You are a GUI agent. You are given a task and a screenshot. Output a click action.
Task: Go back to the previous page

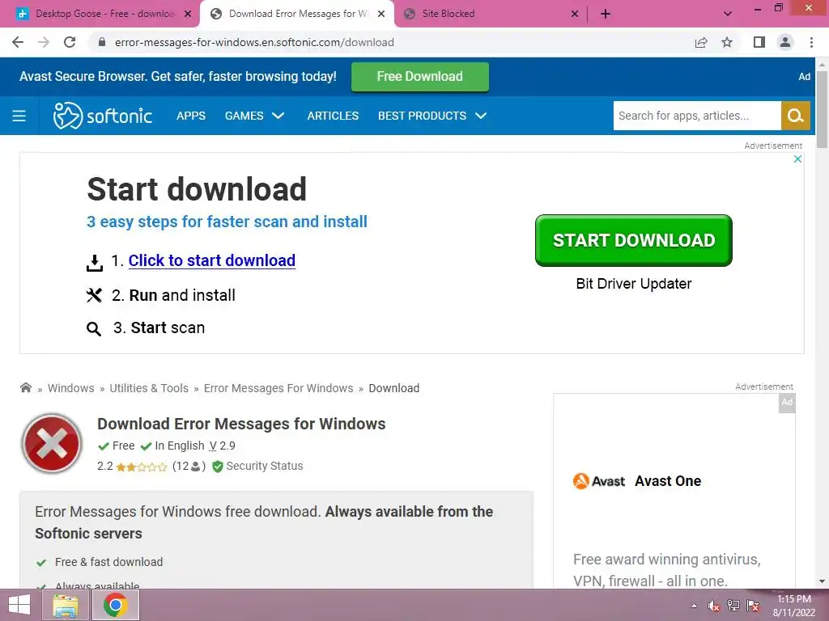tap(18, 42)
